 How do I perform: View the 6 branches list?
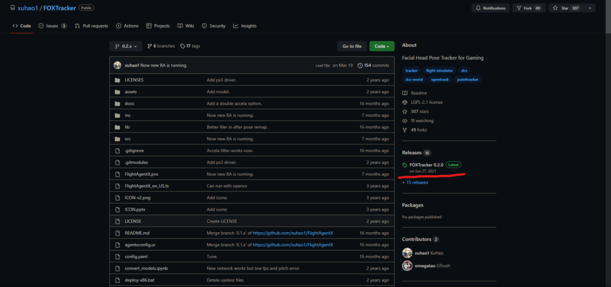click(x=162, y=46)
